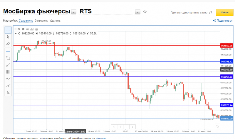Viewport: 235px width, 139px height.
Task: Click the Загрузить settings link
Action: click(x=41, y=20)
